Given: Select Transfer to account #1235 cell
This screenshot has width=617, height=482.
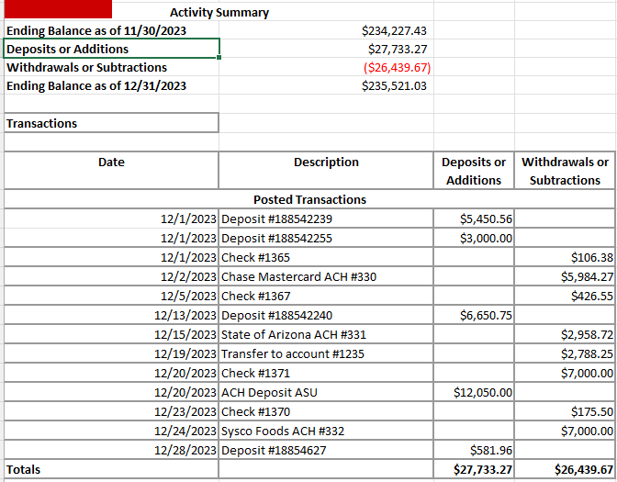Looking at the screenshot, I should coord(326,353).
